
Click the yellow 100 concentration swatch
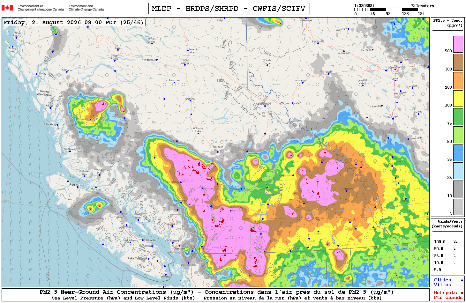pyautogui.click(x=458, y=99)
